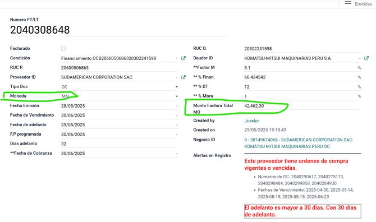
Task: Open external link icon next to Deudor ID
Action: (x=366, y=58)
